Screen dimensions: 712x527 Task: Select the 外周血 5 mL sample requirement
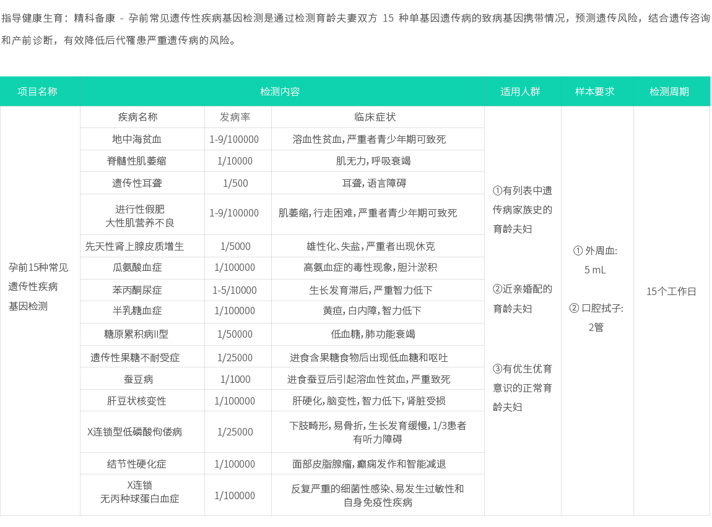point(596,261)
